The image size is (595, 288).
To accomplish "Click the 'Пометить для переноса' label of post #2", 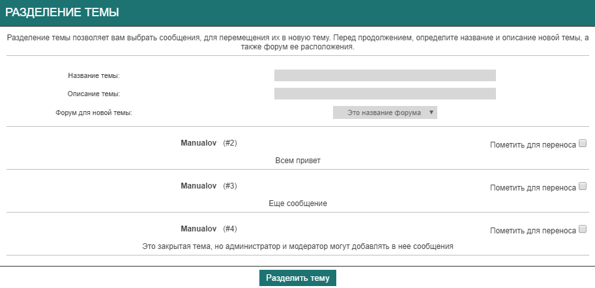I will [532, 144].
